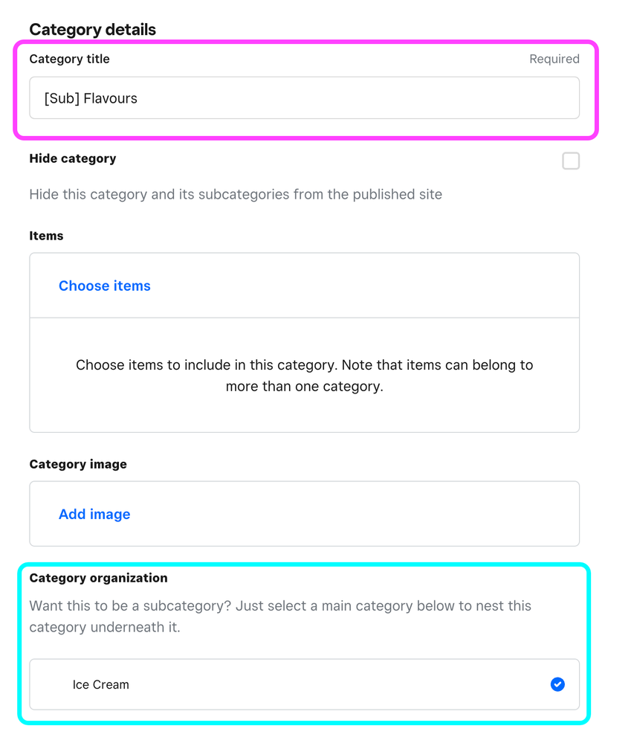
Task: Click the "[Sub] Flavours" title text
Action: pyautogui.click(x=91, y=98)
